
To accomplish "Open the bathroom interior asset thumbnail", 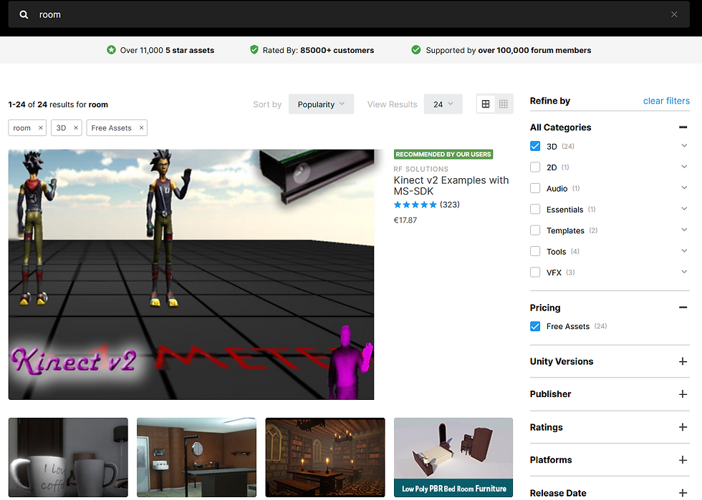I will point(196,458).
